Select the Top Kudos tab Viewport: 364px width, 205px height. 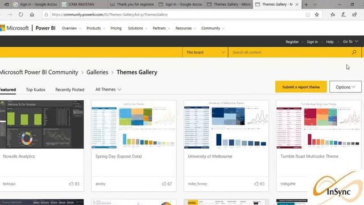click(35, 90)
